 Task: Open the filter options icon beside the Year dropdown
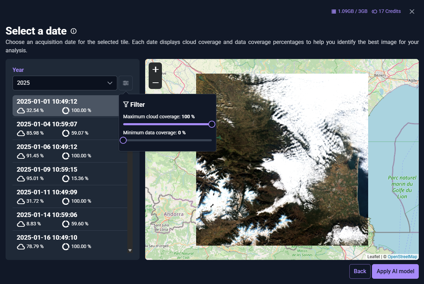(x=126, y=83)
